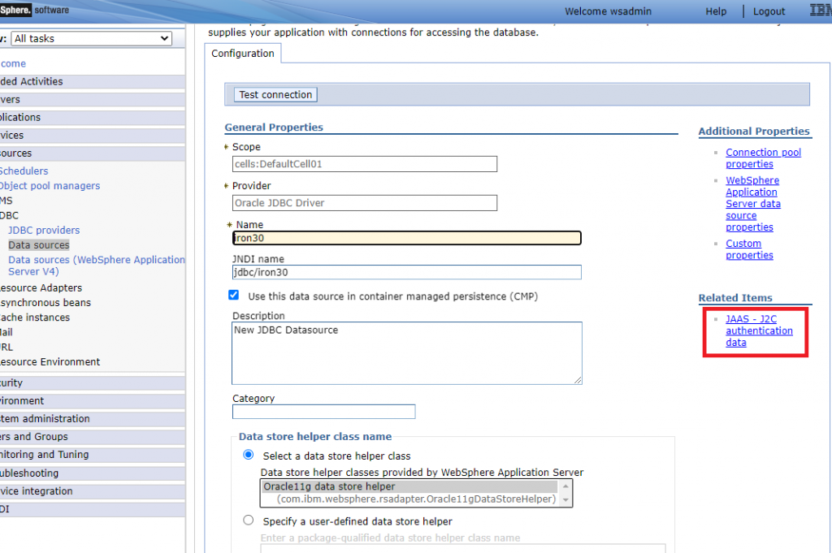Click the Scope field showing cells:DefaultCell01
Viewport: 832px width, 553px height.
pos(365,164)
